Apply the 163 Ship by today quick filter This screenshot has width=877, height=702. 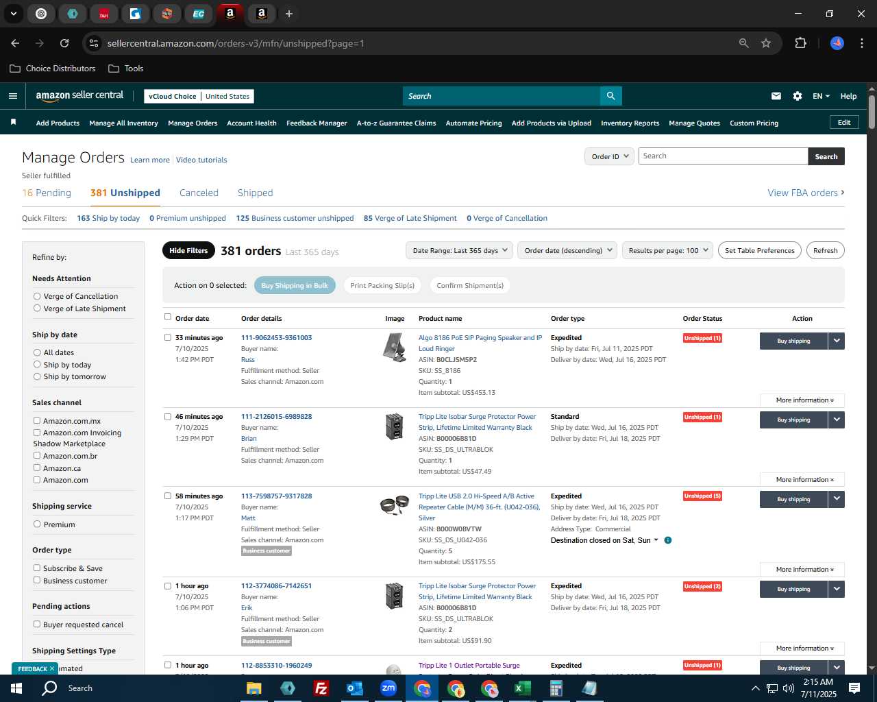tap(108, 218)
